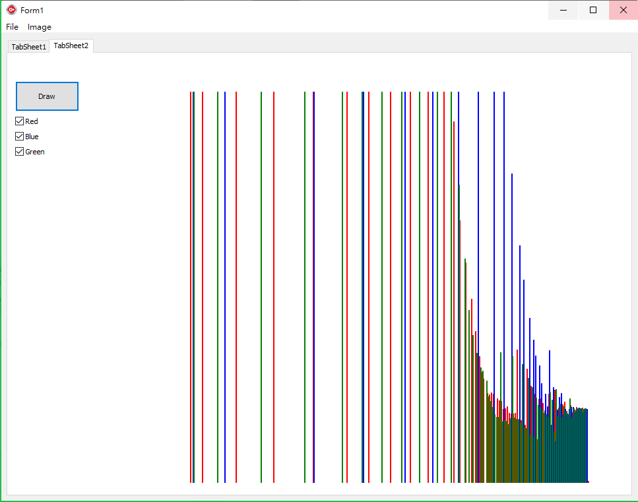Open the File menu
Screen dimensions: 638x502
(x=13, y=27)
